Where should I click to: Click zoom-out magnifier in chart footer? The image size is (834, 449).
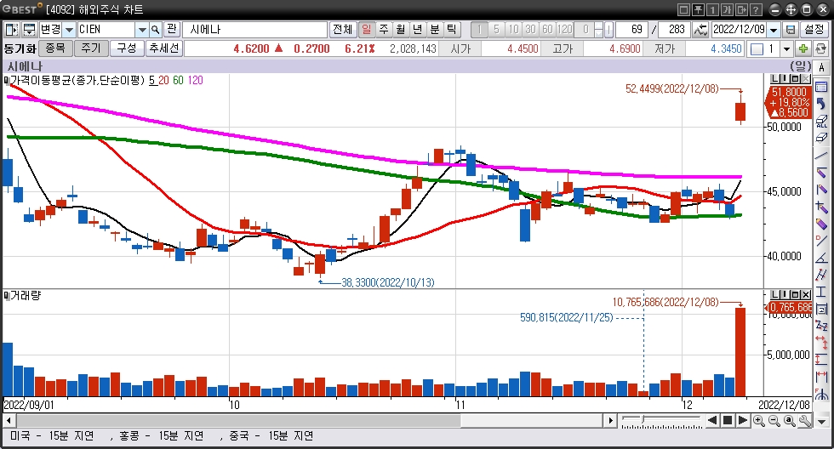click(774, 421)
